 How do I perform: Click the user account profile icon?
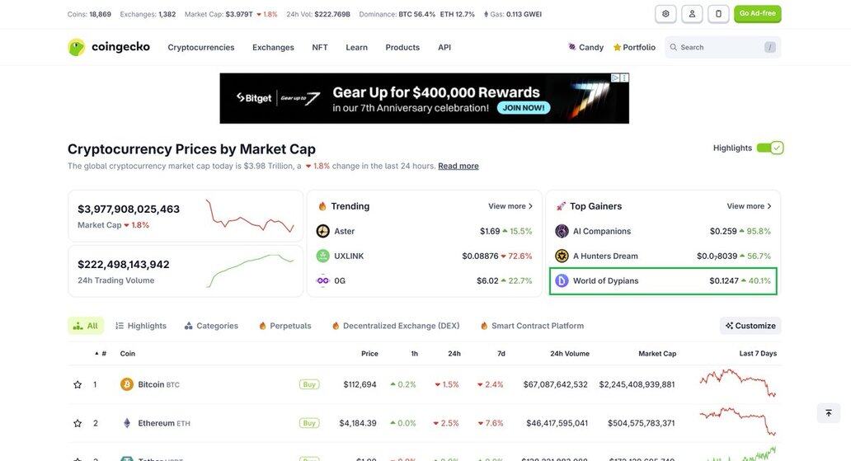[x=692, y=14]
